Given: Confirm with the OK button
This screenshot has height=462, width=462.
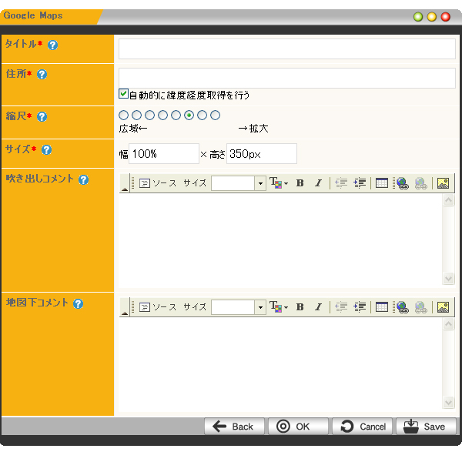Looking at the screenshot, I should click(x=298, y=427).
